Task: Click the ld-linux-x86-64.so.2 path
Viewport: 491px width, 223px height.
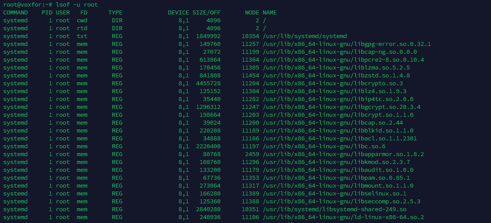Action: pyautogui.click(x=343, y=217)
